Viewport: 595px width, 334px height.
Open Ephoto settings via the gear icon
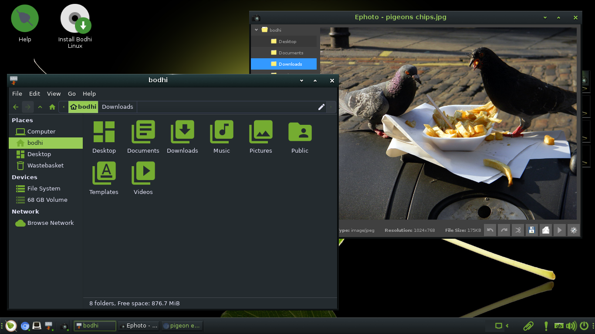tap(574, 230)
